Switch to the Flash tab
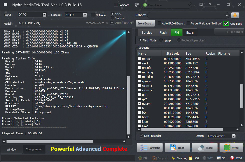The image size is (245, 162). [x=163, y=32]
